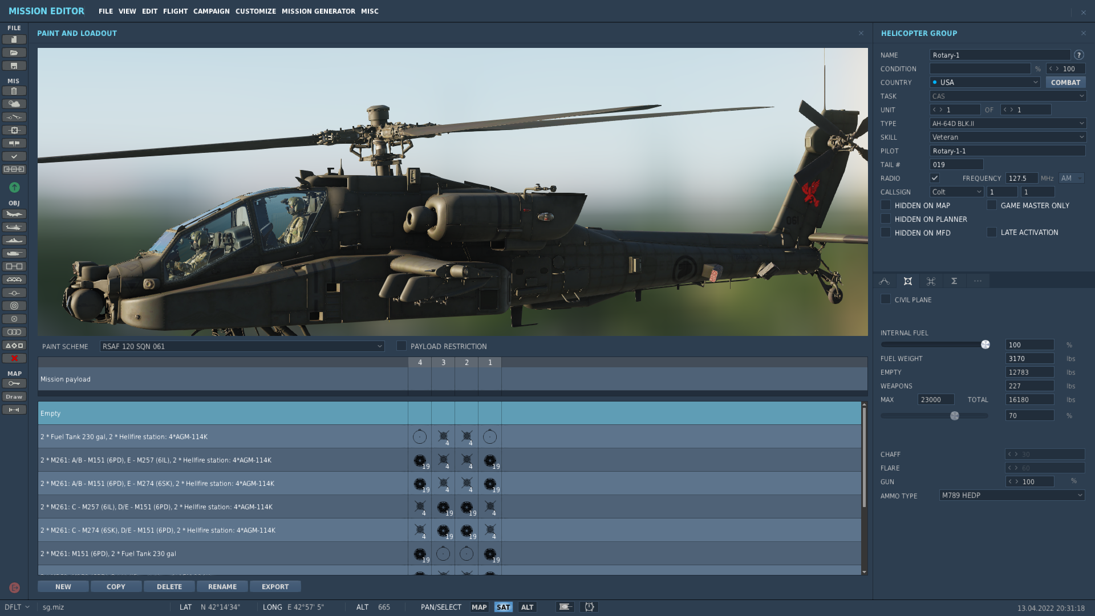Enable the Payload Restriction checkbox

coord(401,346)
